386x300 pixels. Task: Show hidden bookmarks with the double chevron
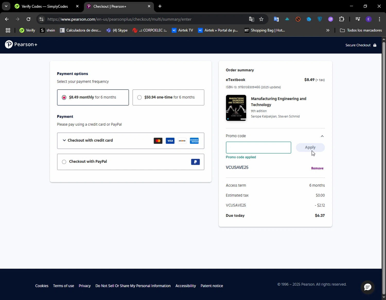click(328, 30)
